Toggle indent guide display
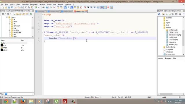The width and height of the screenshot is (185, 104). click(72, 8)
